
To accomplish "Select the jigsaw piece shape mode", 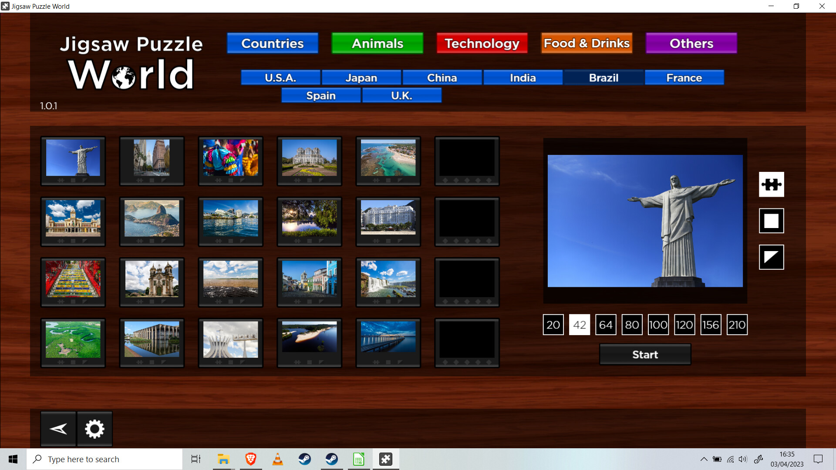I will pos(771,185).
